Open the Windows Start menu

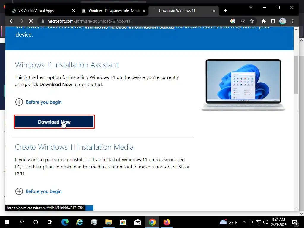coord(7,222)
